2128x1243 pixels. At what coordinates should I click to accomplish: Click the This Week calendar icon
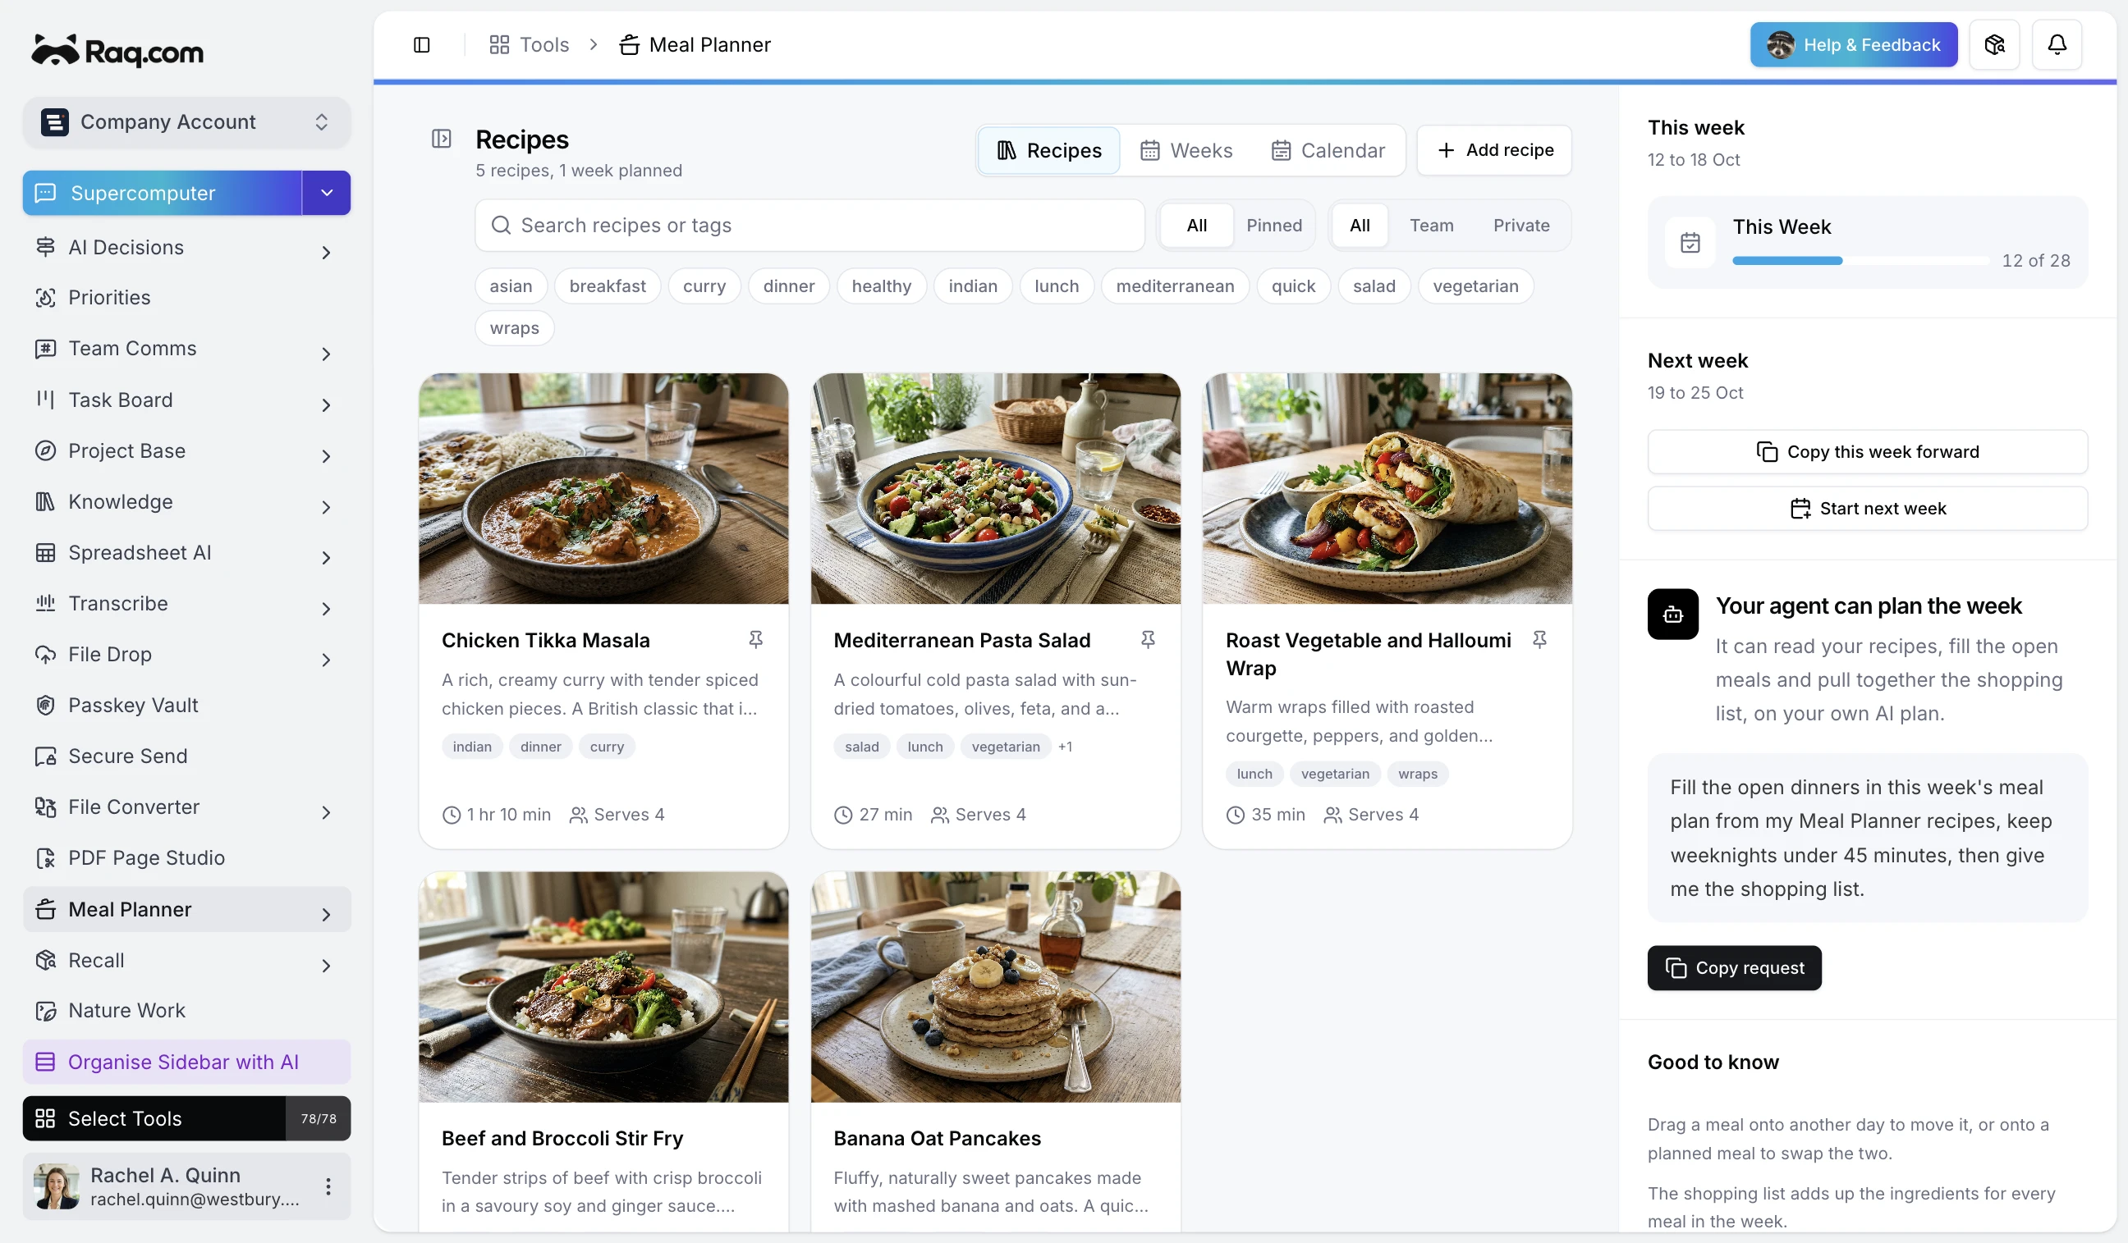[x=1690, y=243]
